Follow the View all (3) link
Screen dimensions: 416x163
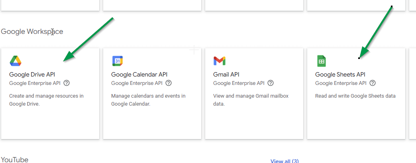click(x=285, y=161)
